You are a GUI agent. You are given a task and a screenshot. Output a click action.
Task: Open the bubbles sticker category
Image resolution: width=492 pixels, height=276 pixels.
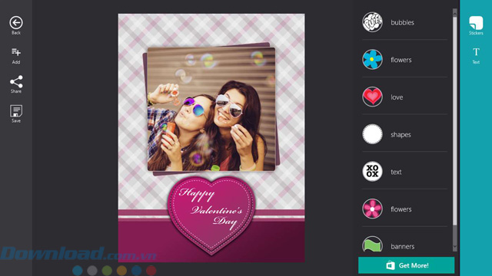[x=404, y=22]
